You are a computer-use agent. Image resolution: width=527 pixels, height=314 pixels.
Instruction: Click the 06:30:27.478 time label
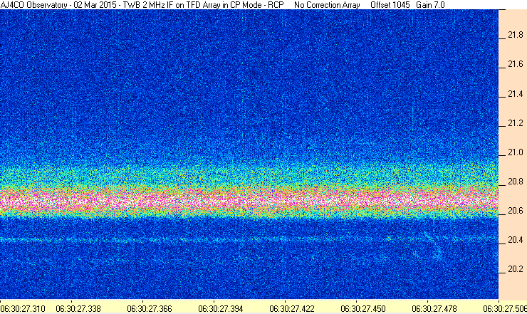coord(434,308)
